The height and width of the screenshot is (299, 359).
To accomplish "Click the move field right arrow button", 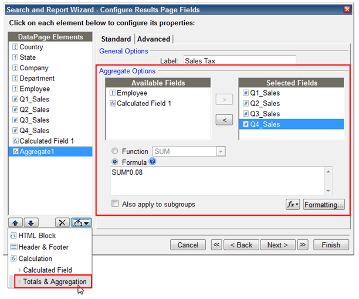I will [224, 100].
